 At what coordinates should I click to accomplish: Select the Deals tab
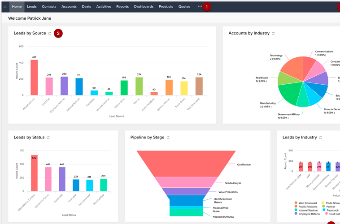coord(87,7)
